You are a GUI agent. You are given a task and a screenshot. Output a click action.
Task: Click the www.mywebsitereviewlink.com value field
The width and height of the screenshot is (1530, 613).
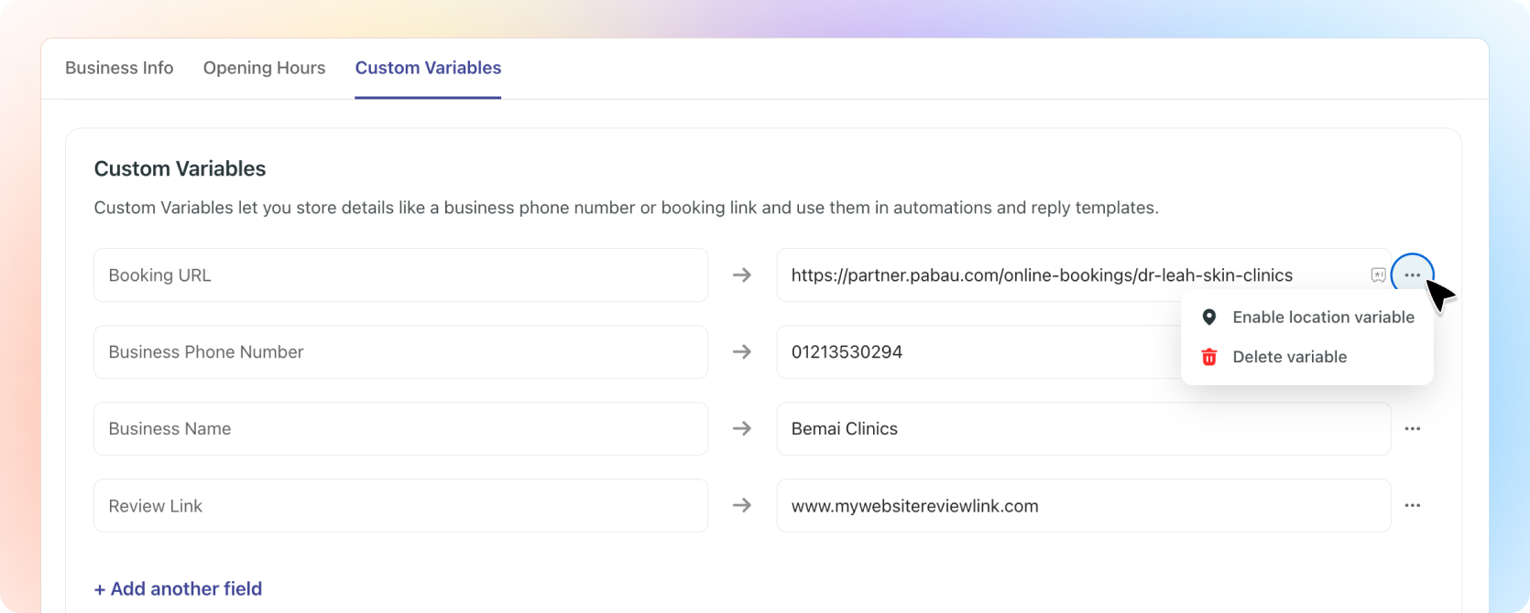1083,506
